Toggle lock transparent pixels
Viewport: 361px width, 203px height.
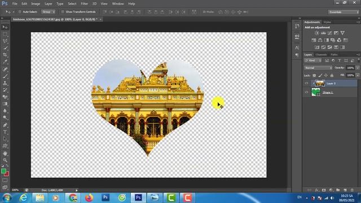[314, 75]
